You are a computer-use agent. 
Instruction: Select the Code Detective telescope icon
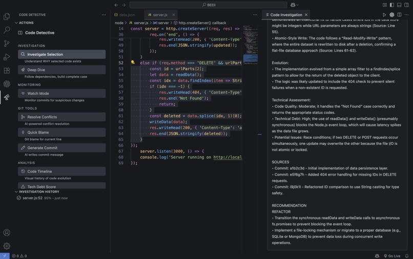(7, 97)
